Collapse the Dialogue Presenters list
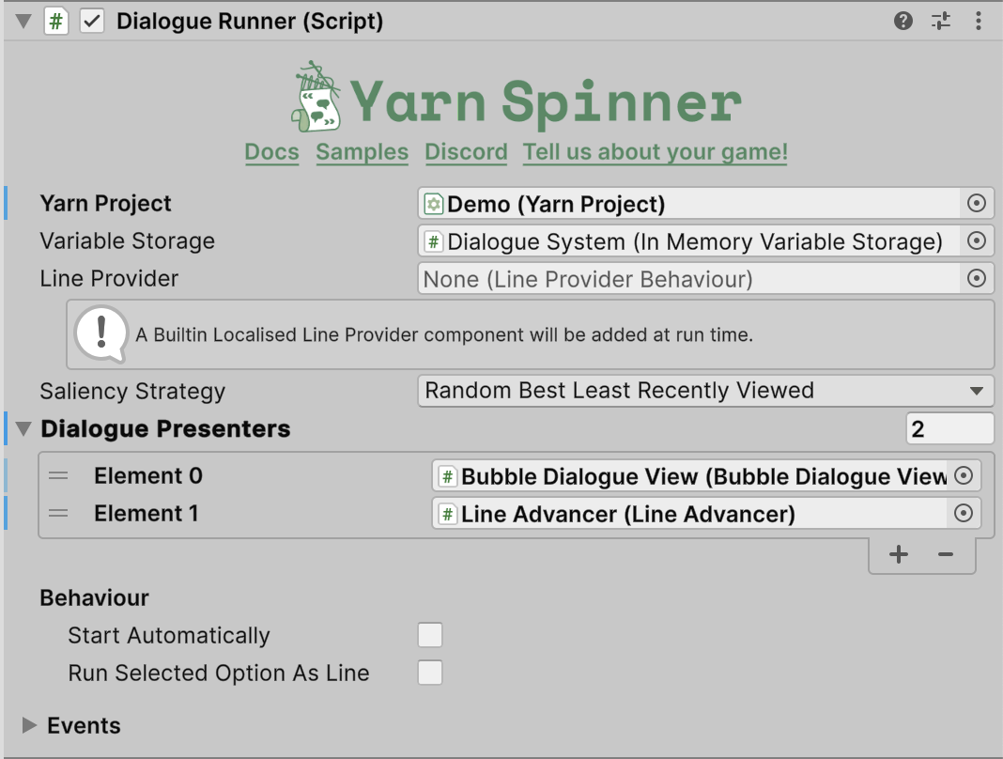Image resolution: width=1003 pixels, height=759 pixels. pos(23,429)
